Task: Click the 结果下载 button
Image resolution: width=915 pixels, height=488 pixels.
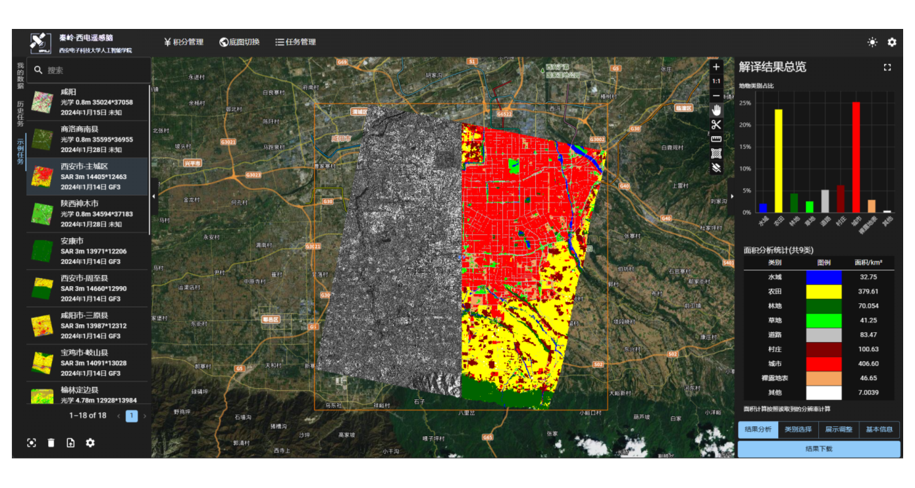Action: click(819, 449)
